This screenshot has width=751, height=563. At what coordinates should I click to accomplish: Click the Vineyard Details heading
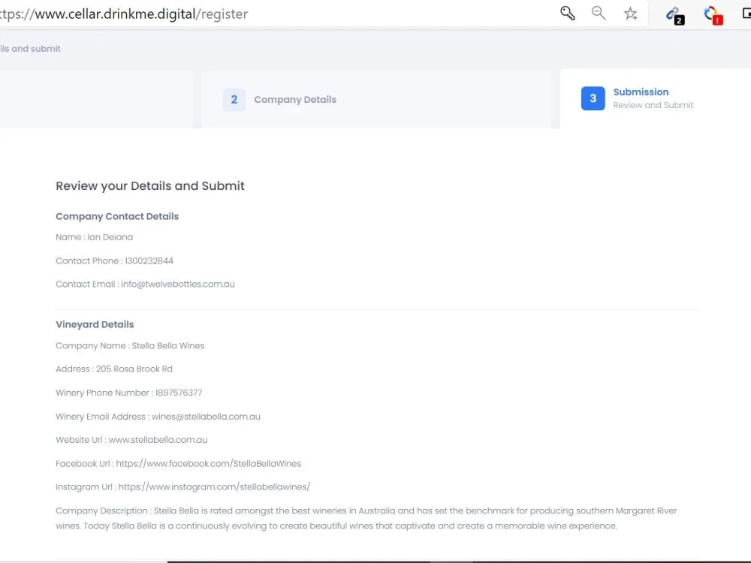pyautogui.click(x=95, y=324)
